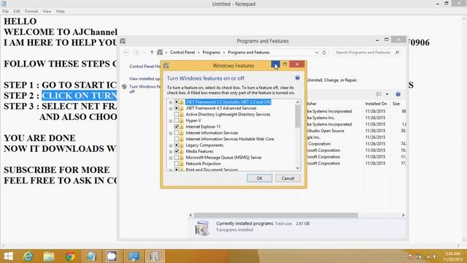Screen dimensions: 467x263
Task: Toggle .NET Framework 4.5 Advanced Services checkbox
Action: (177, 108)
